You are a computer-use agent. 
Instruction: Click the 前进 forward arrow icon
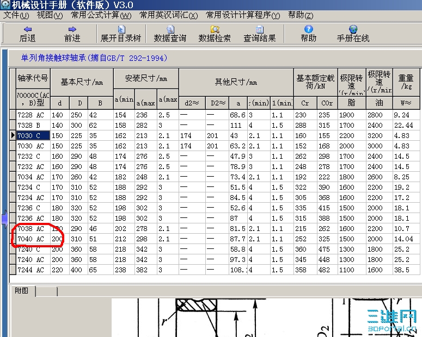pos(72,29)
